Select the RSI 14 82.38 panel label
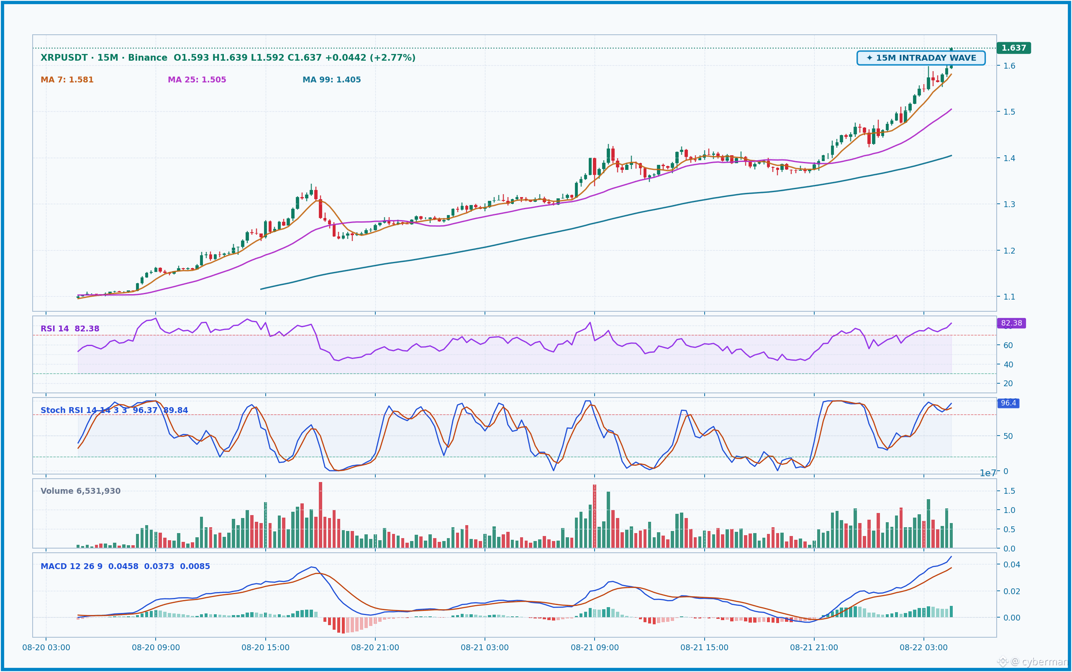 click(70, 329)
